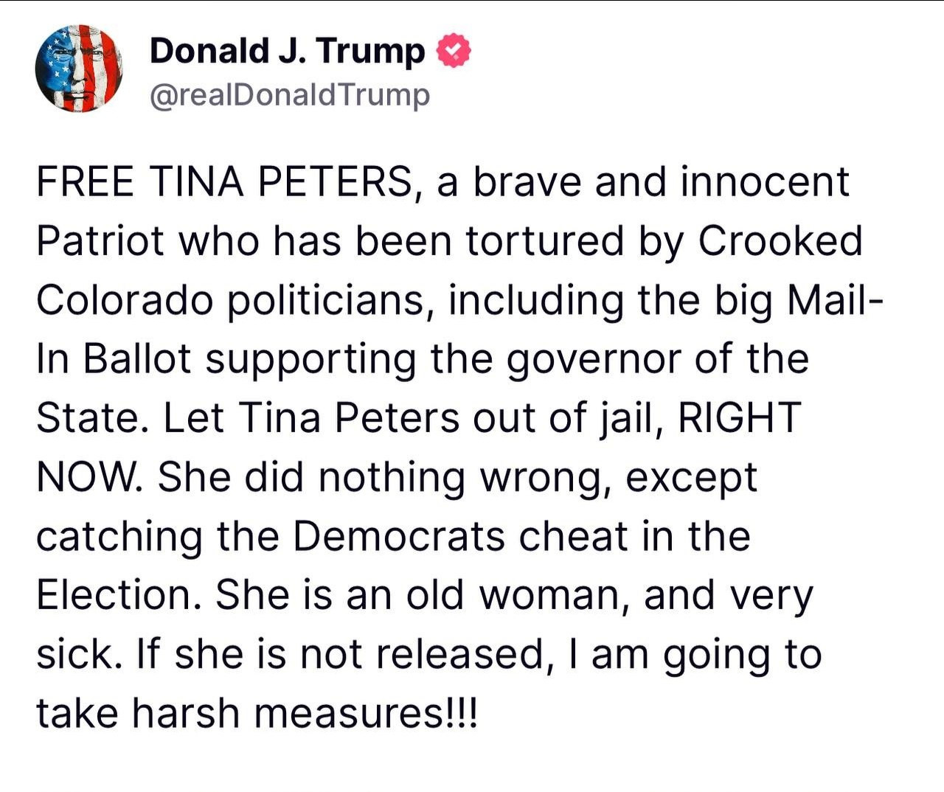Click the word "Democrats" in the post
Screen dimensions: 944x792
click(x=398, y=536)
